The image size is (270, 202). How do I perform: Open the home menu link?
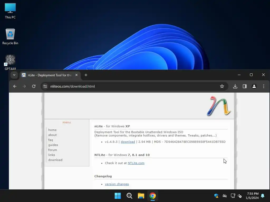pyautogui.click(x=52, y=130)
